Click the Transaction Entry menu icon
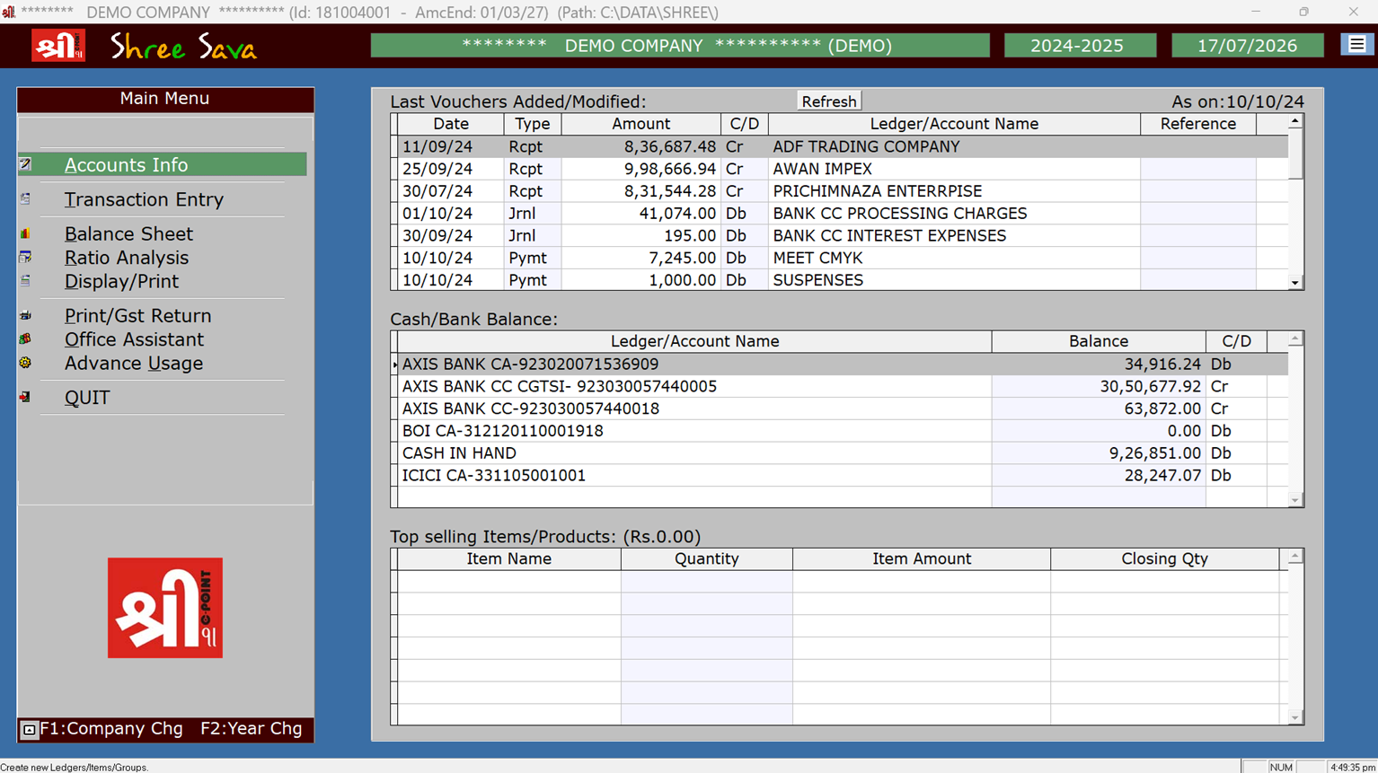1378x773 pixels. [25, 198]
